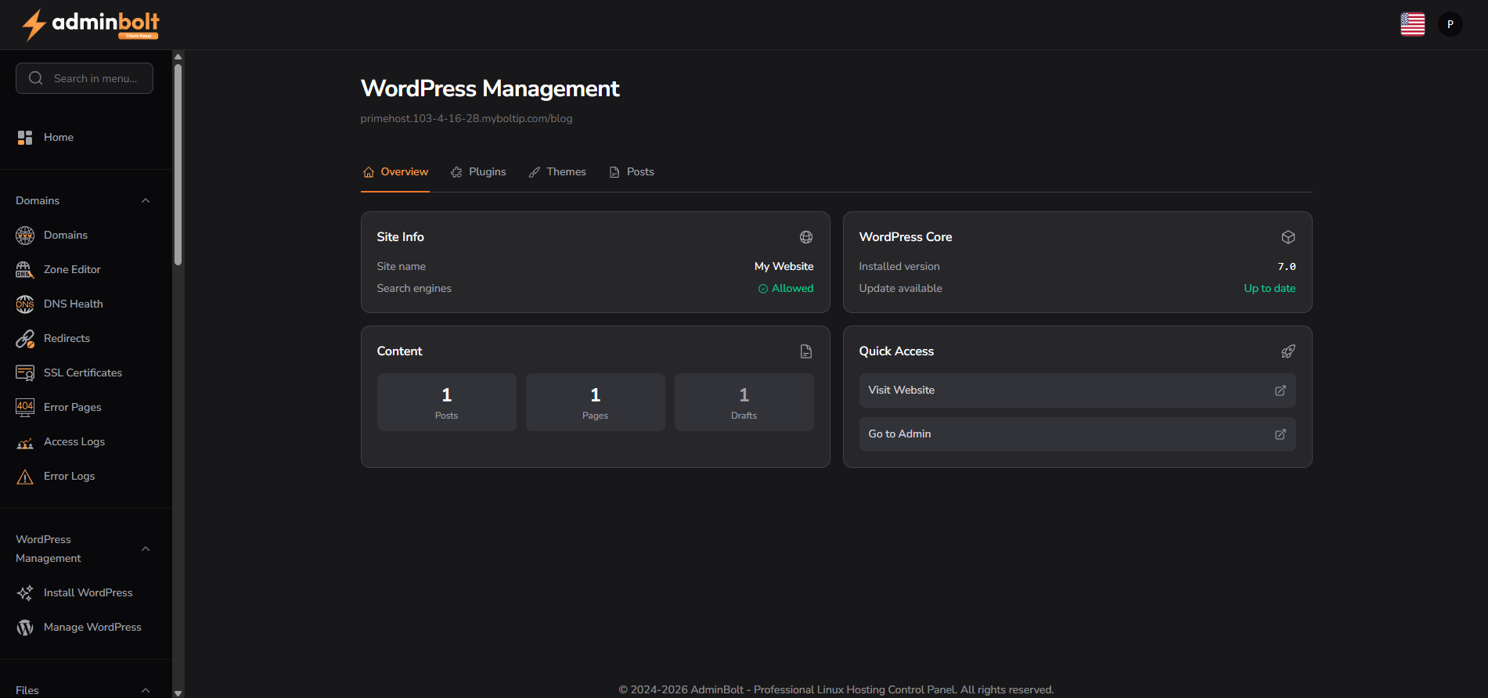1488x698 pixels.
Task: Click the 'My Website' site name value
Action: click(784, 267)
